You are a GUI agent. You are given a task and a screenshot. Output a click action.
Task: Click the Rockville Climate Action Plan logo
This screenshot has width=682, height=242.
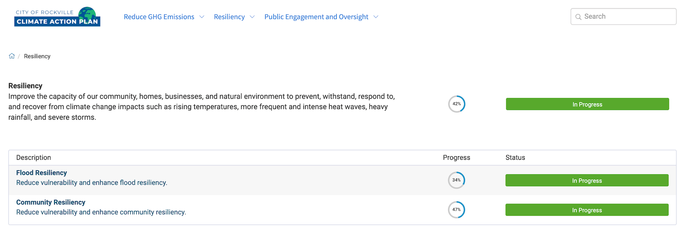point(57,17)
